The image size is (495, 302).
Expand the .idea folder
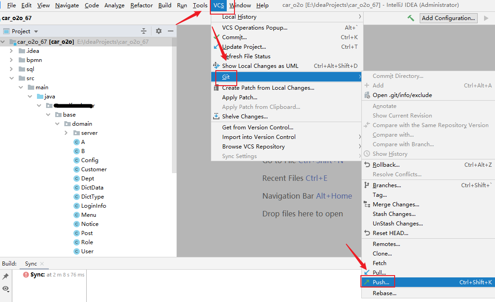[11, 51]
